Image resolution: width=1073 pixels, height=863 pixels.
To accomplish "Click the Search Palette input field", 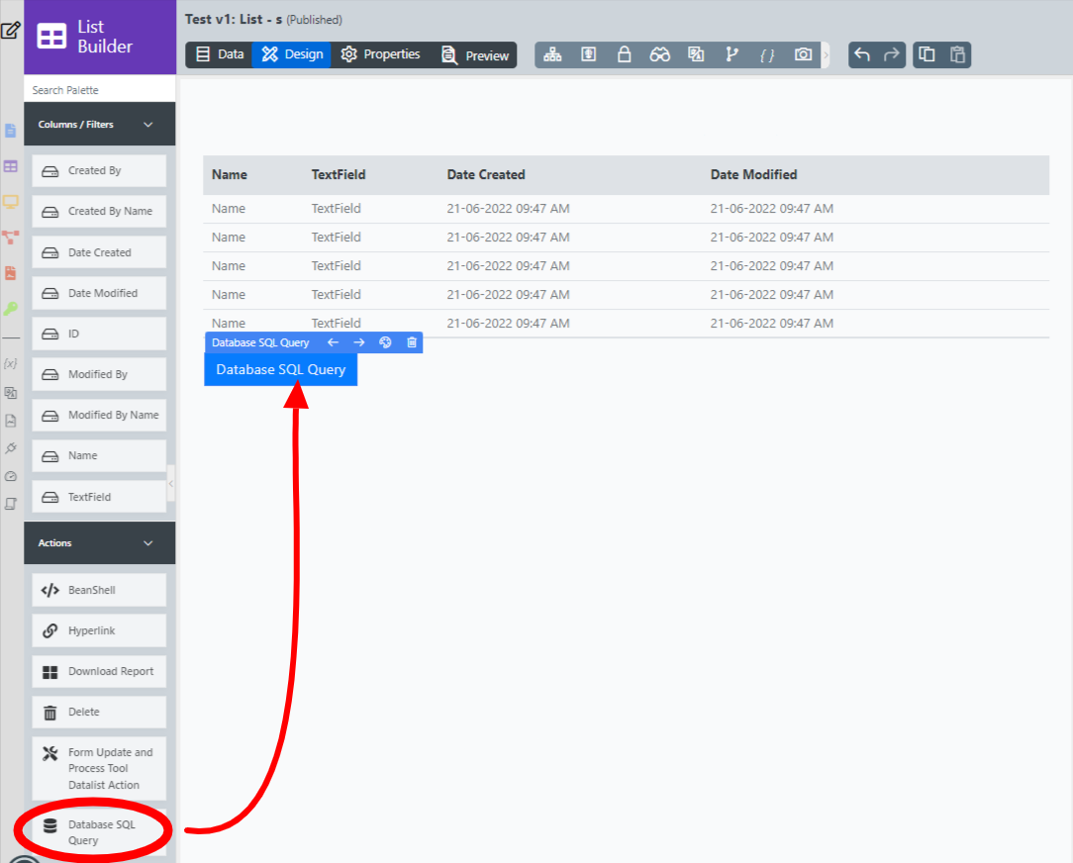I will [99, 90].
